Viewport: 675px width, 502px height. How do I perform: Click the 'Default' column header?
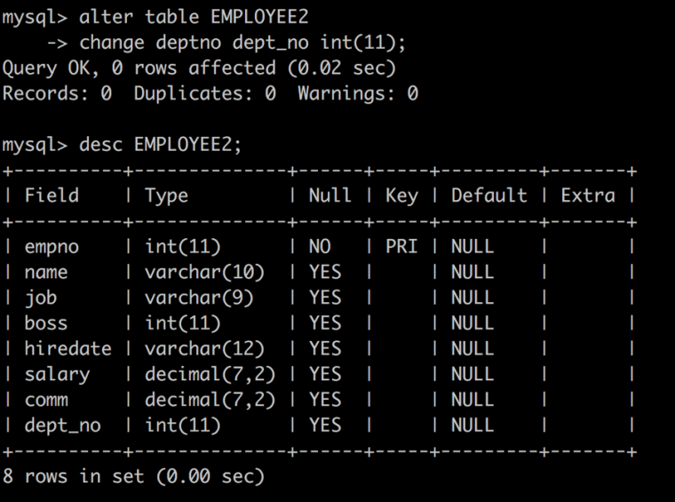489,195
